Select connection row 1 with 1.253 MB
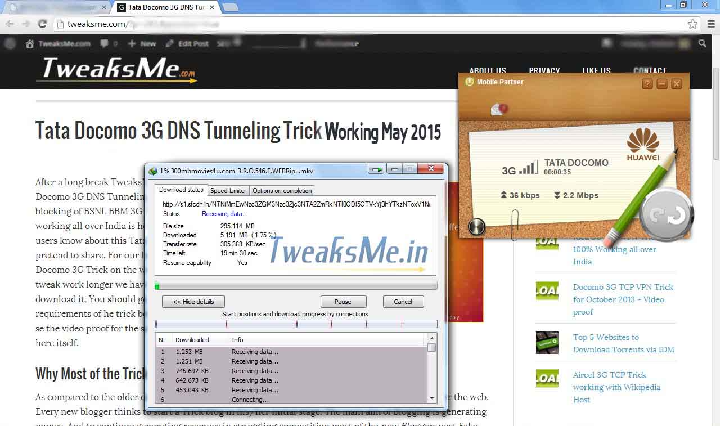Screen dimensions: 720x426 (x=291, y=352)
